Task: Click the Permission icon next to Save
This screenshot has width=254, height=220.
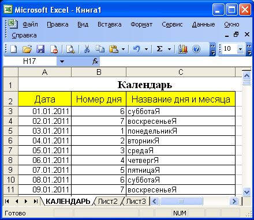Action: coord(54,49)
